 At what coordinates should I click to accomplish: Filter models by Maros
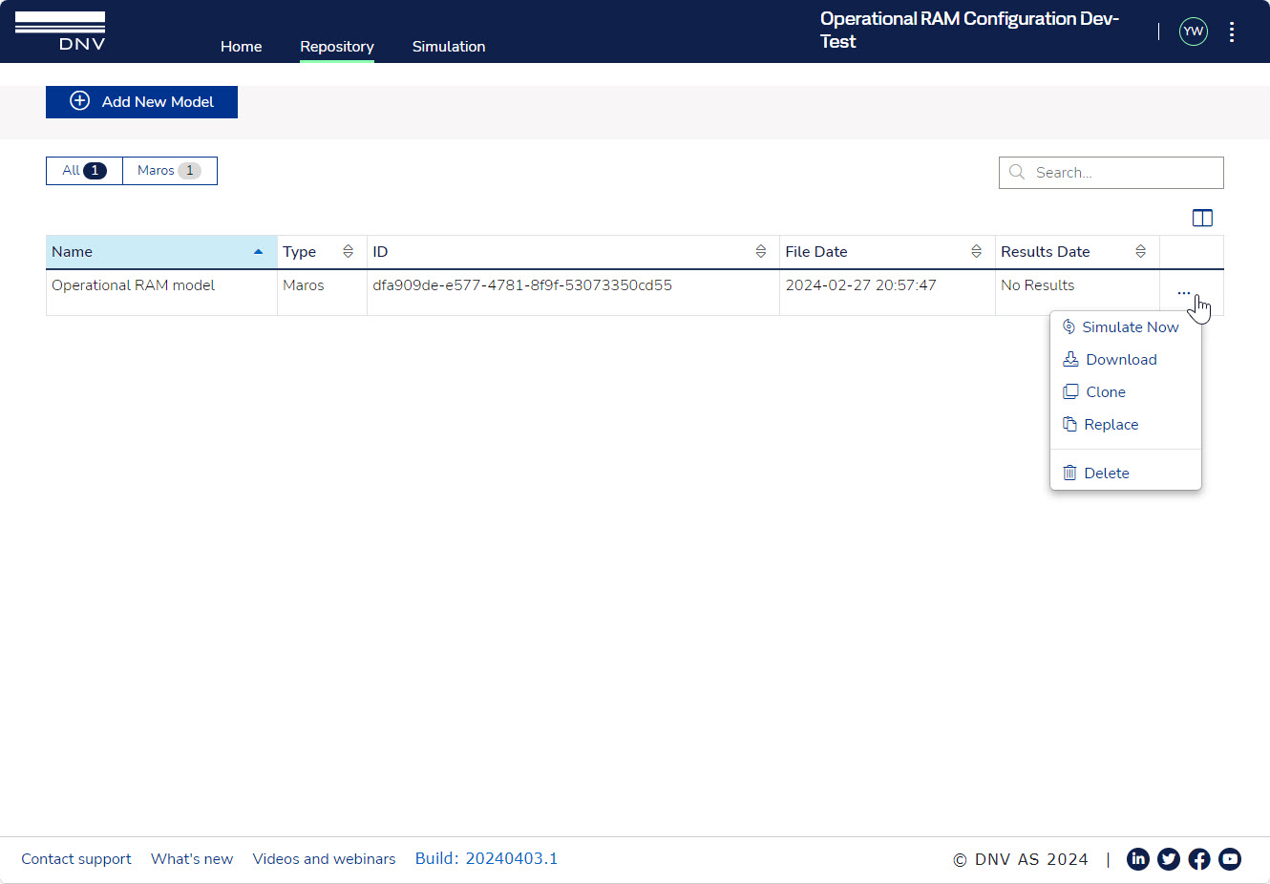170,171
